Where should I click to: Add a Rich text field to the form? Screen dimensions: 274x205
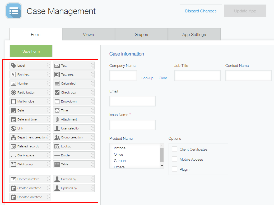pos(30,74)
